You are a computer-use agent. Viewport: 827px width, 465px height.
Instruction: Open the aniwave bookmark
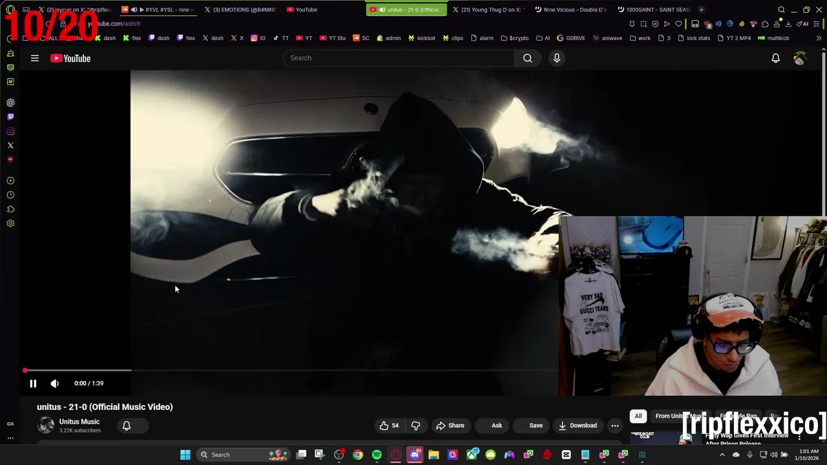(607, 38)
